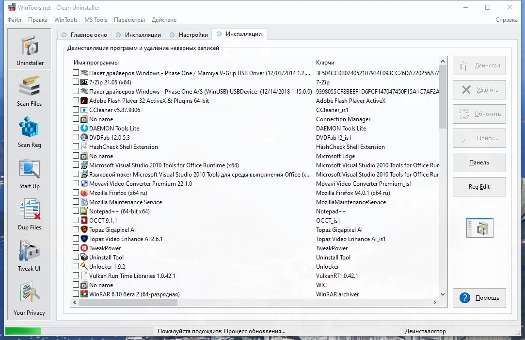
Task: Tick the CCleaner v5.87.9306 checkbox
Action: (x=76, y=110)
